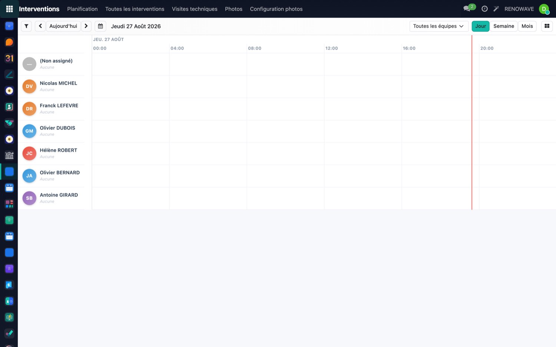
Task: Click the red current-time marker line
Action: [472, 122]
